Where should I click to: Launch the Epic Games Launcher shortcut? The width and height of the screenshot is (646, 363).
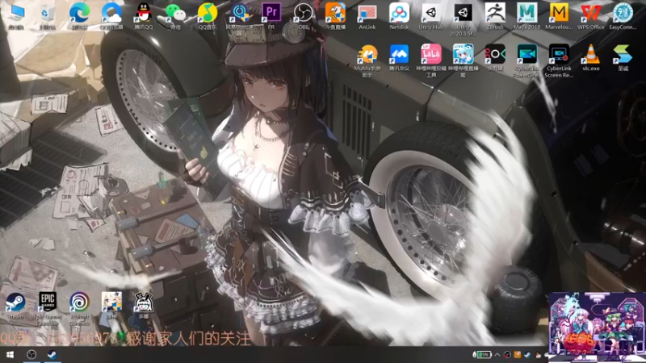tap(48, 309)
